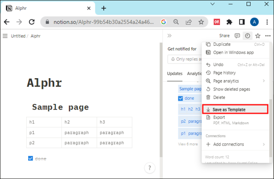Toggle the done checkbox in updates panel
This screenshot has height=179, width=274.
(x=180, y=98)
